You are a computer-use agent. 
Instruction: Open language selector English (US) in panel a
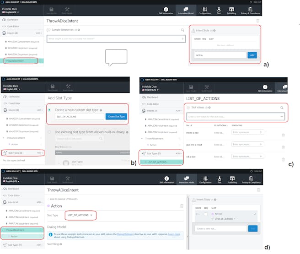[x=11, y=12]
